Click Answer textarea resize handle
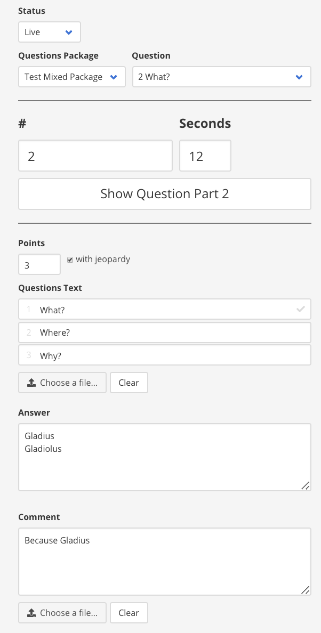The height and width of the screenshot is (633, 321). (x=306, y=485)
